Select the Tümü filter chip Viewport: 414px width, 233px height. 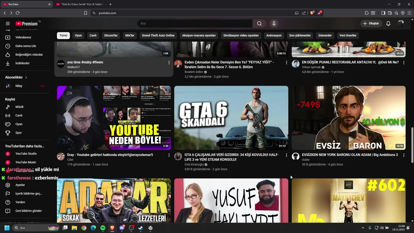pos(63,35)
